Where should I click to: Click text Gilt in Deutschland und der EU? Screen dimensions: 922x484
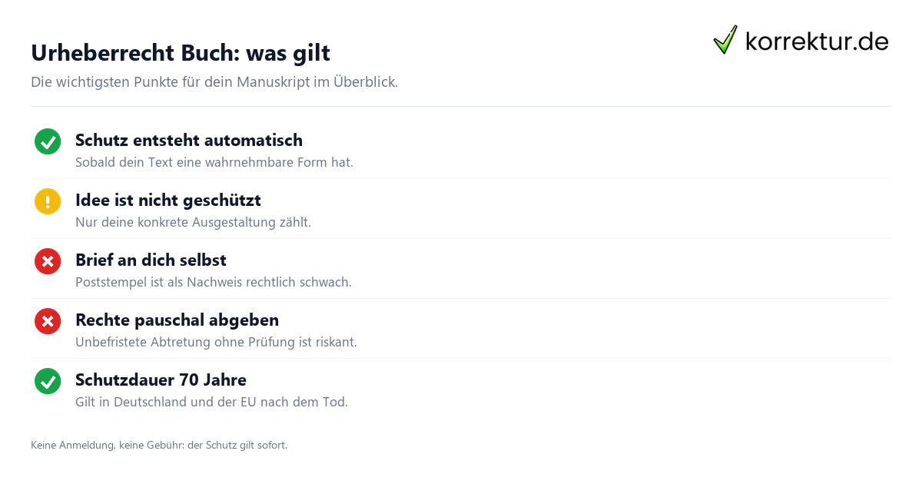tap(211, 403)
